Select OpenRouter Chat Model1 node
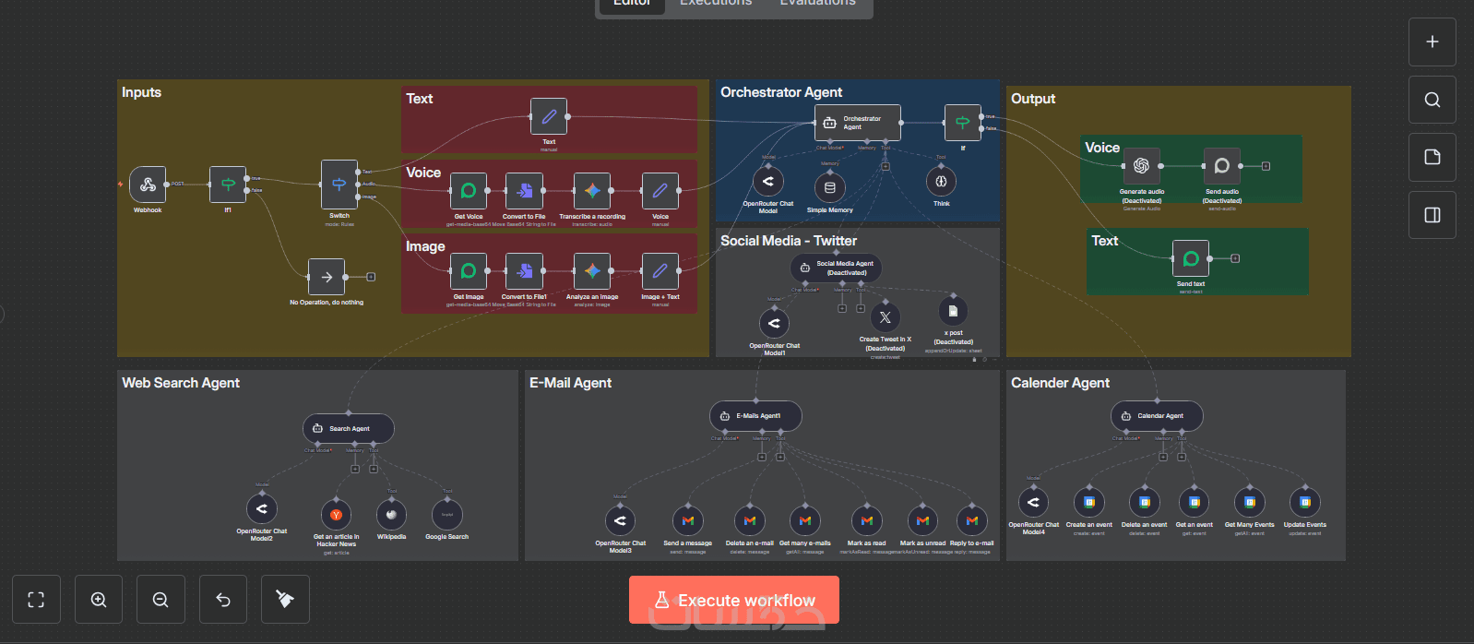The image size is (1474, 644). (x=774, y=323)
